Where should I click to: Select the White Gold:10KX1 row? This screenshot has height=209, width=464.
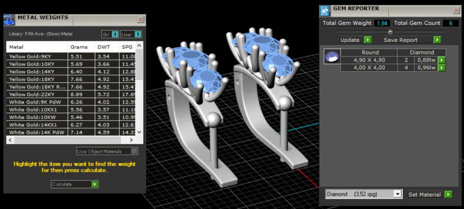(x=72, y=110)
